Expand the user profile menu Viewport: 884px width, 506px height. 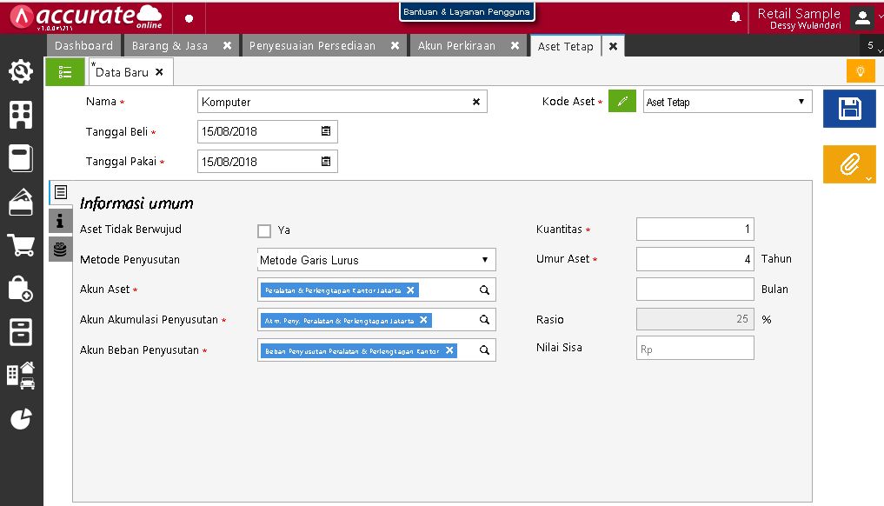click(861, 17)
